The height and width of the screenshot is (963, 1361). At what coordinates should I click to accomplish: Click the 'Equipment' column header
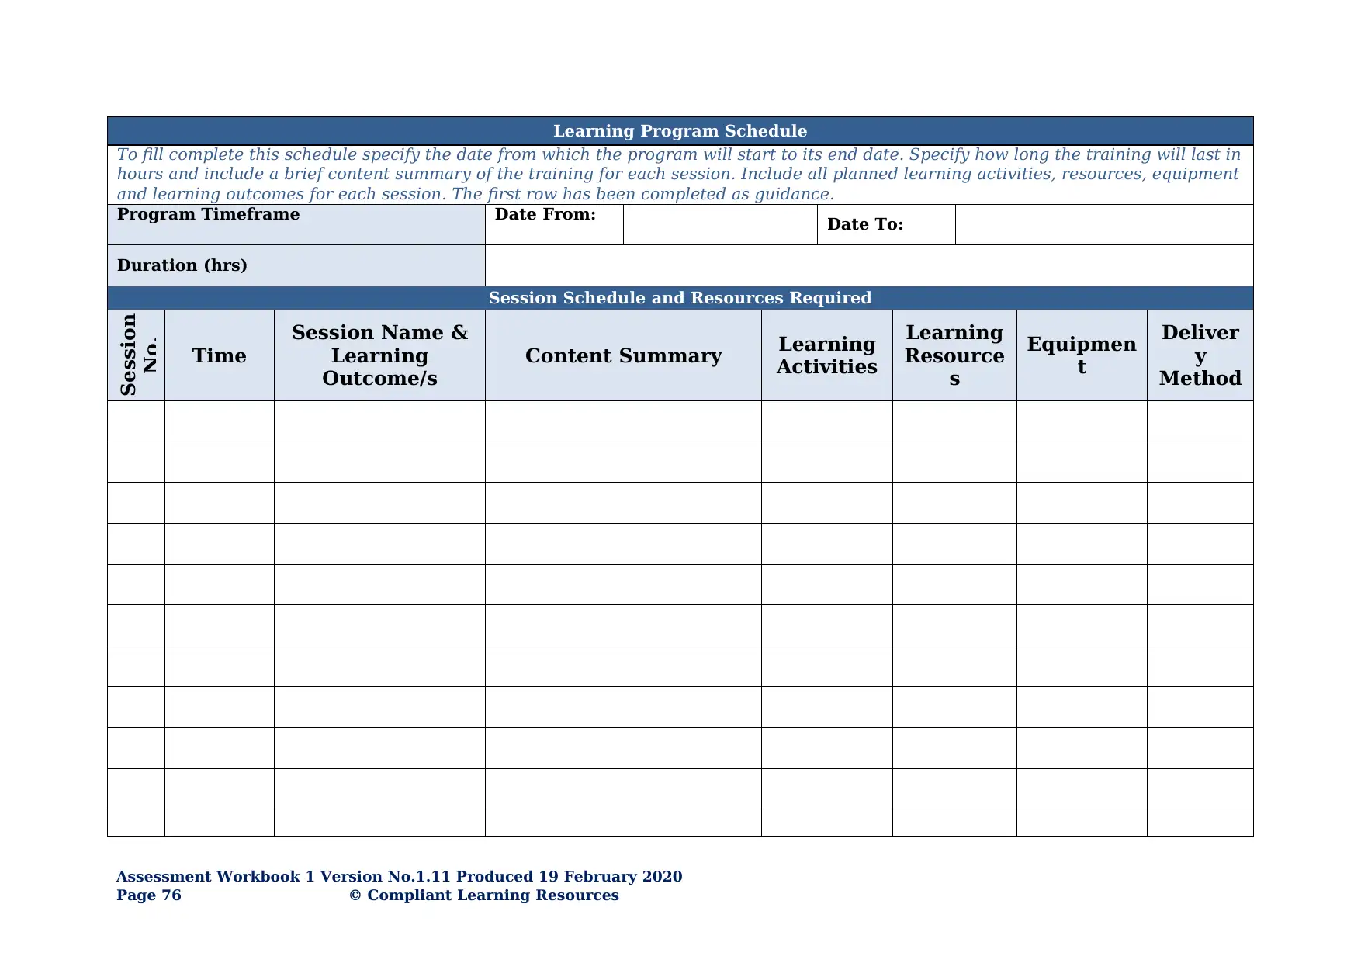coord(1082,355)
